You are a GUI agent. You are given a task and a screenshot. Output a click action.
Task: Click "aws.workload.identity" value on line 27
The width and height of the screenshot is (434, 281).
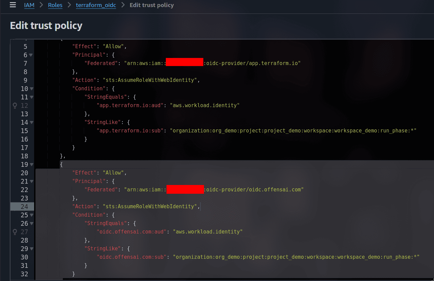[x=208, y=232]
